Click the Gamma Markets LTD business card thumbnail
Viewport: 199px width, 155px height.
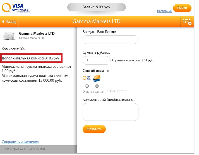pyautogui.click(x=9, y=36)
